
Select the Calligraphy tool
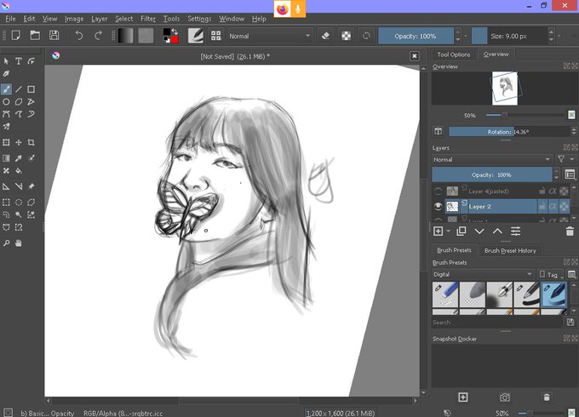pyautogui.click(x=6, y=74)
